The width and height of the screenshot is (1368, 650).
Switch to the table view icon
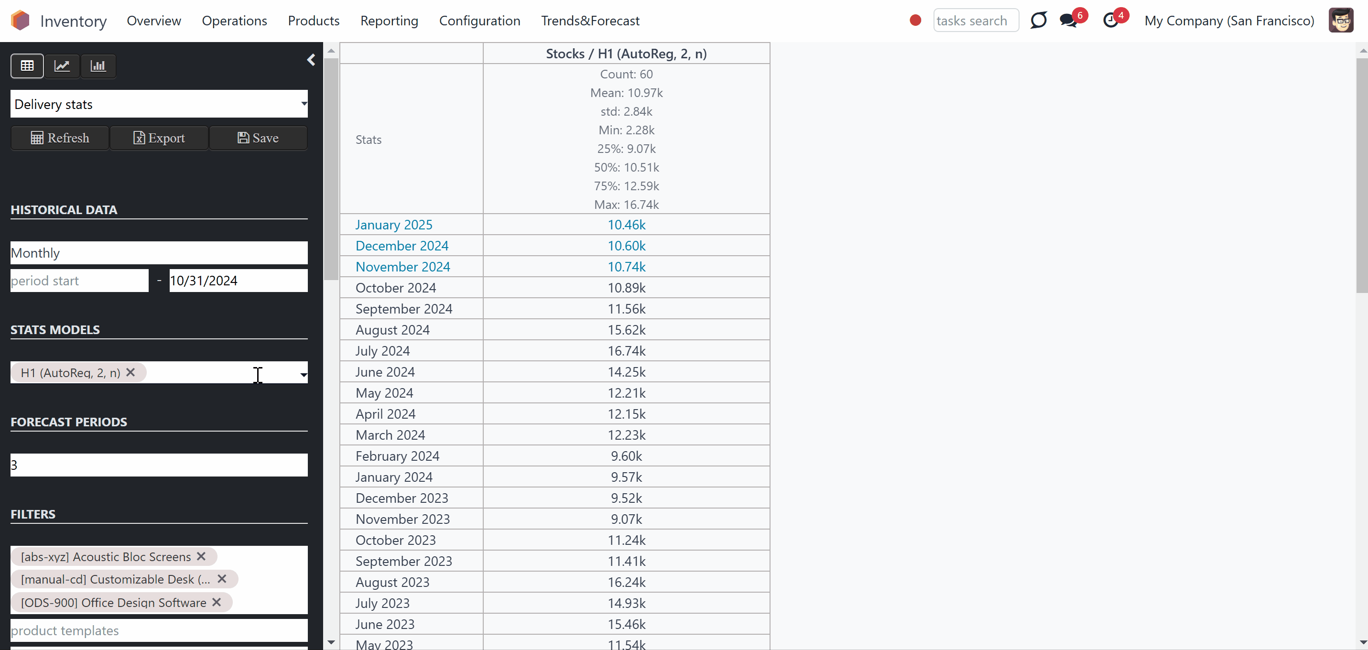pos(27,66)
